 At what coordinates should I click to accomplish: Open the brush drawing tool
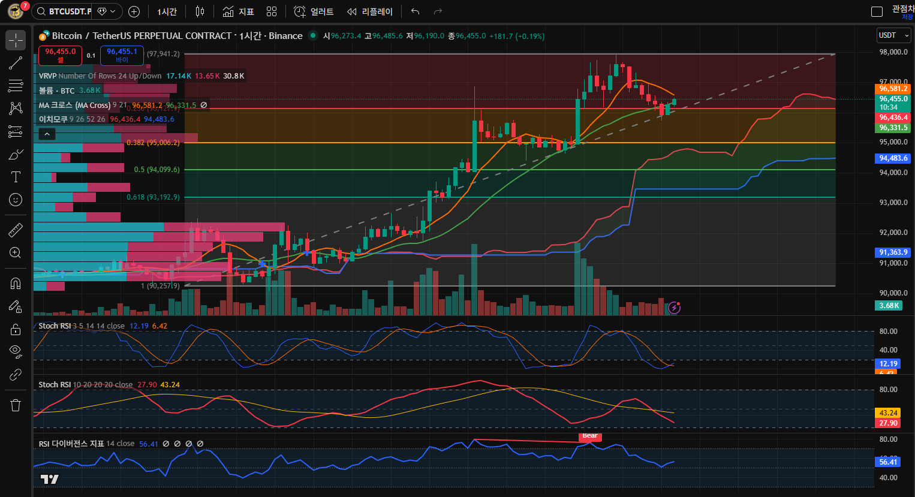pyautogui.click(x=16, y=154)
